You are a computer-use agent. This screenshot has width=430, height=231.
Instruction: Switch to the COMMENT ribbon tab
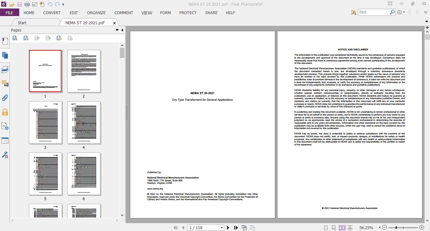click(x=124, y=13)
